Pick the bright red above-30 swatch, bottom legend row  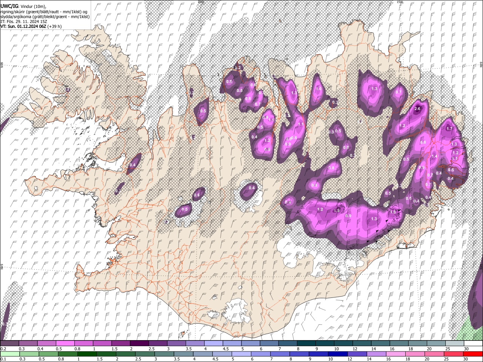coord(473,354)
